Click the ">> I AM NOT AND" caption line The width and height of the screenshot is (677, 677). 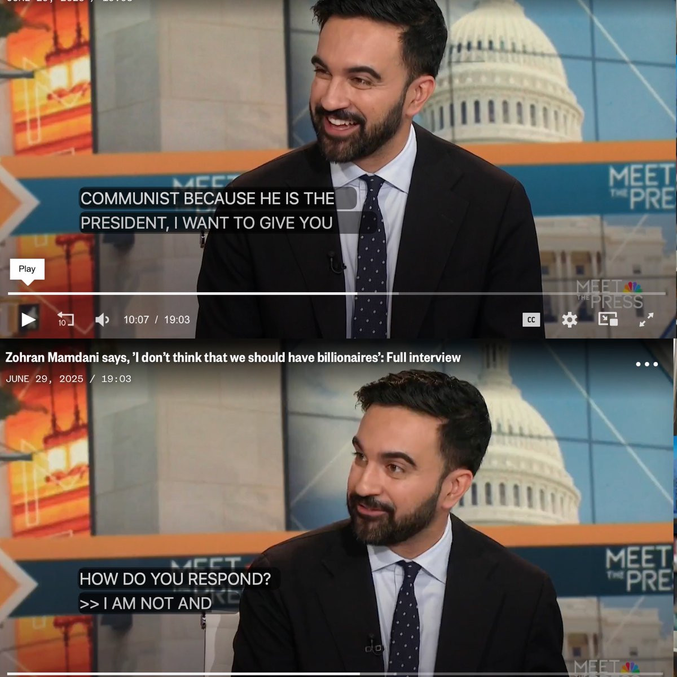tap(146, 603)
